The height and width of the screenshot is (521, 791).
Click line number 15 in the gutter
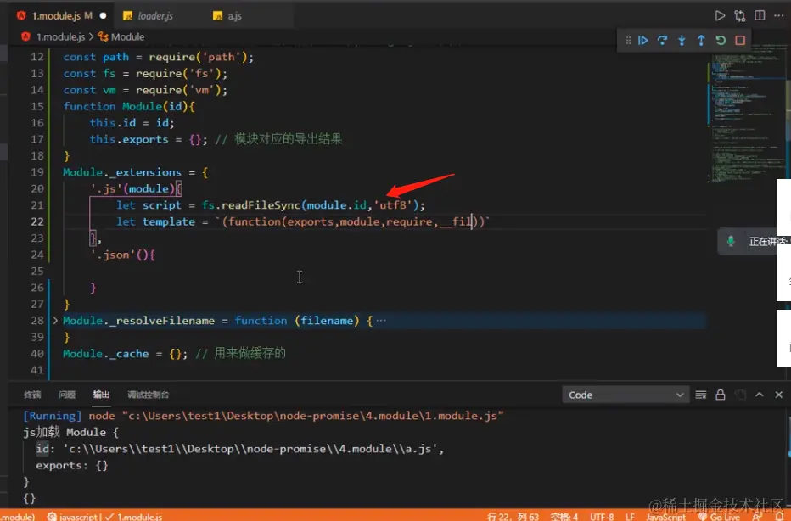[x=36, y=106]
